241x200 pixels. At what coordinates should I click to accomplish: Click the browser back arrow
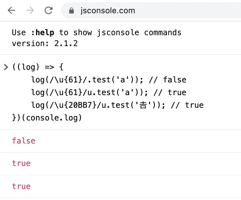click(x=12, y=10)
